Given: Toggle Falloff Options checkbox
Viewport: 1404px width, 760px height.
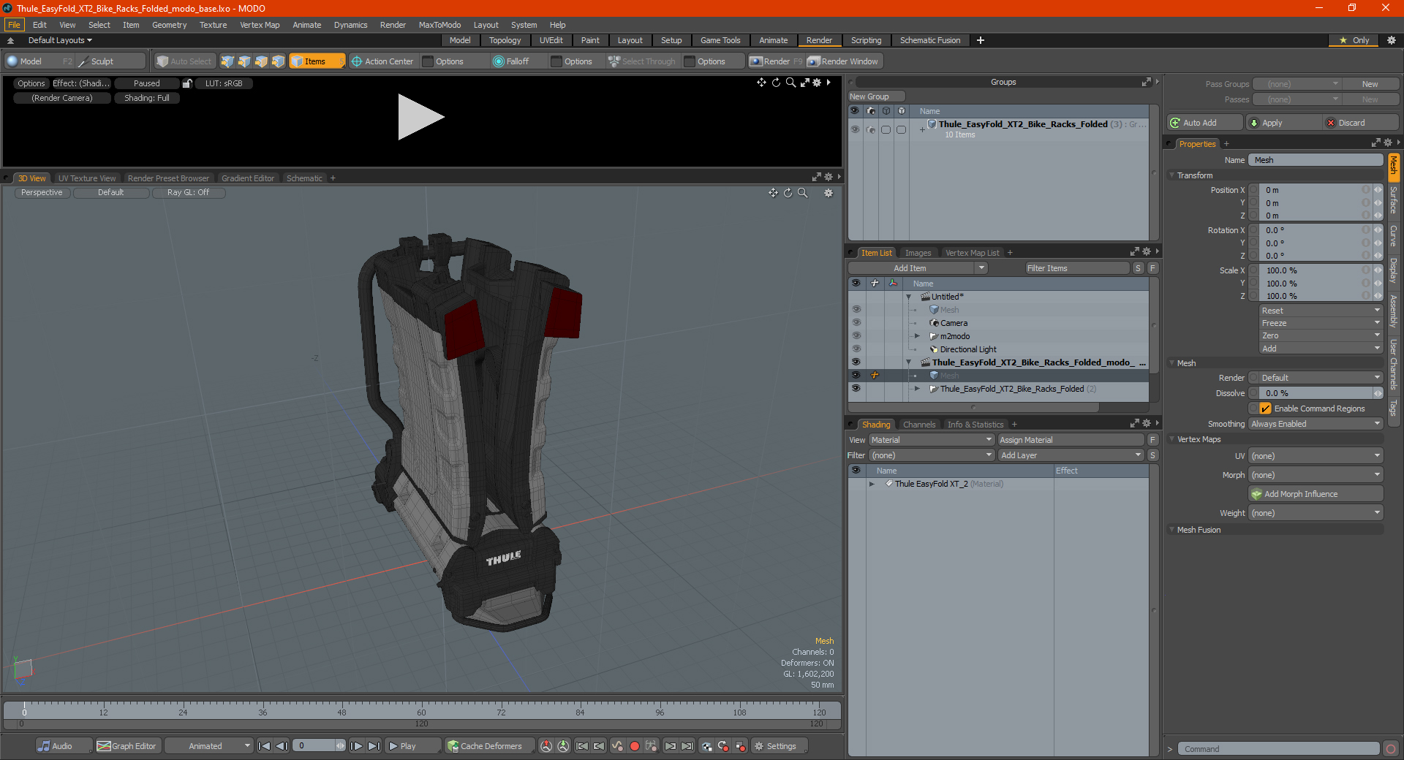Looking at the screenshot, I should [x=556, y=61].
